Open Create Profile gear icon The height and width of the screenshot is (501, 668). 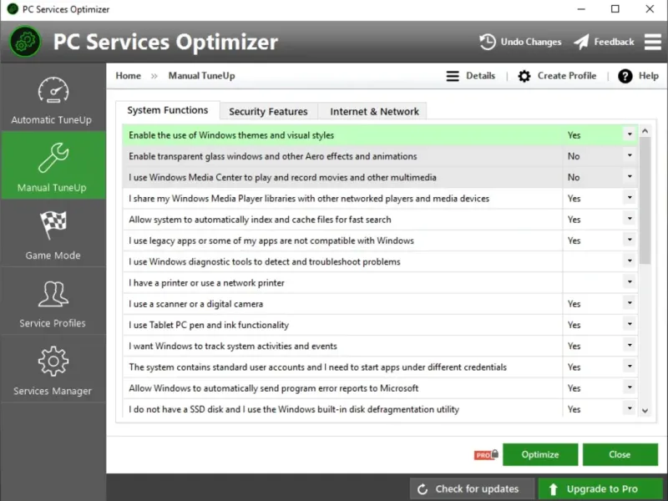[524, 76]
